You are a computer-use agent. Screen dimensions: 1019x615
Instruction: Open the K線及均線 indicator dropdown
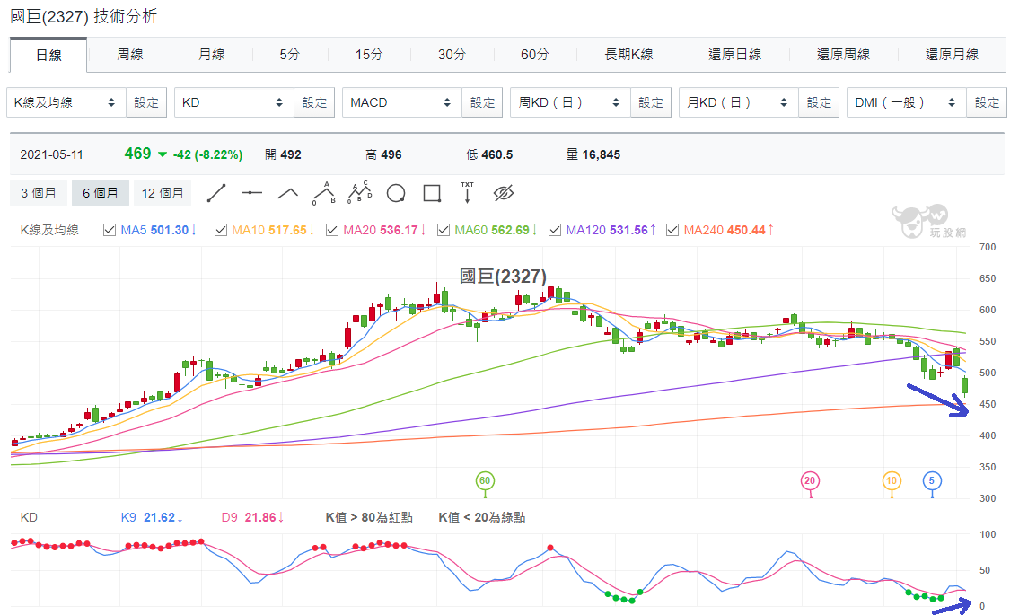click(66, 102)
